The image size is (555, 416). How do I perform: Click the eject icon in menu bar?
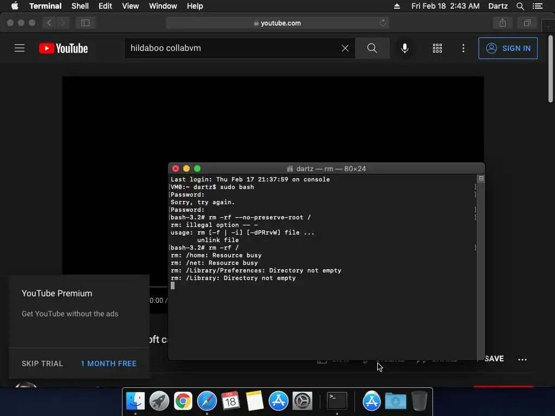click(x=397, y=6)
